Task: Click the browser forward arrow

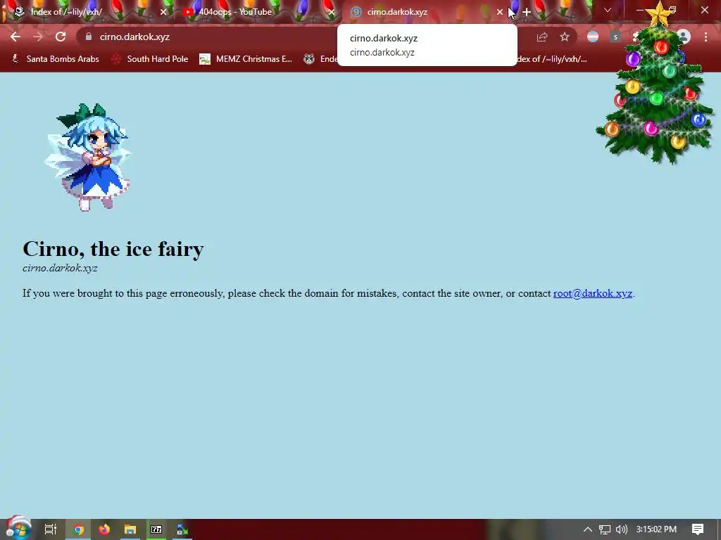Action: tap(38, 37)
